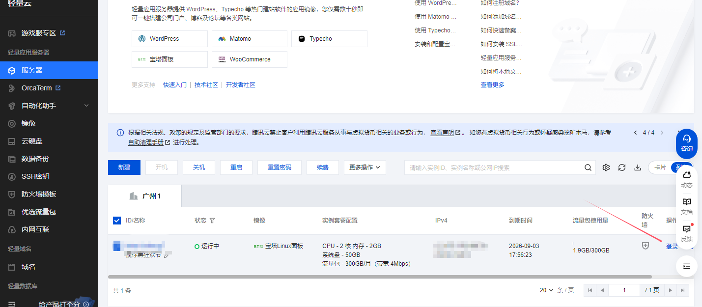Go to the first page button

pos(590,290)
